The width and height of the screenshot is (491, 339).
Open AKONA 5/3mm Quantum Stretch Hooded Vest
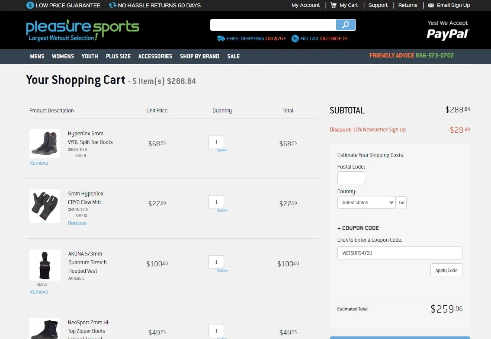pos(87,262)
